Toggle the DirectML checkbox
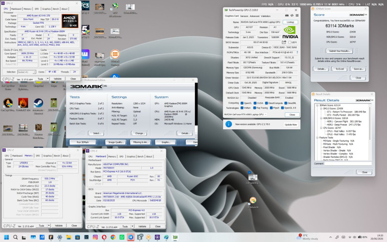Viewport: 387px width, 242px height. (x=285, y=103)
